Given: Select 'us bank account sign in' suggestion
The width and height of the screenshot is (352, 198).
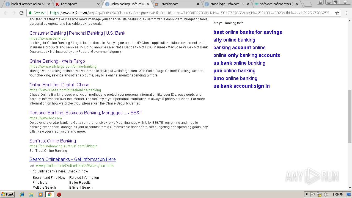Looking at the screenshot, I should (x=241, y=86).
